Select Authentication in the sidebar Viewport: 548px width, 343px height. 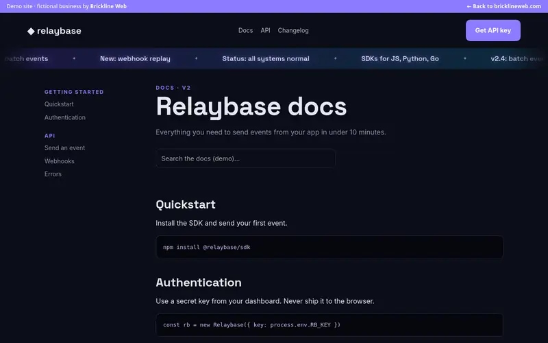[64, 117]
